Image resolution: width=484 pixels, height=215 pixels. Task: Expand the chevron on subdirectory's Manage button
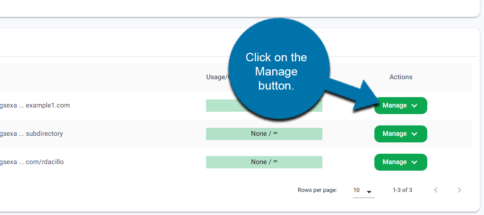(415, 134)
